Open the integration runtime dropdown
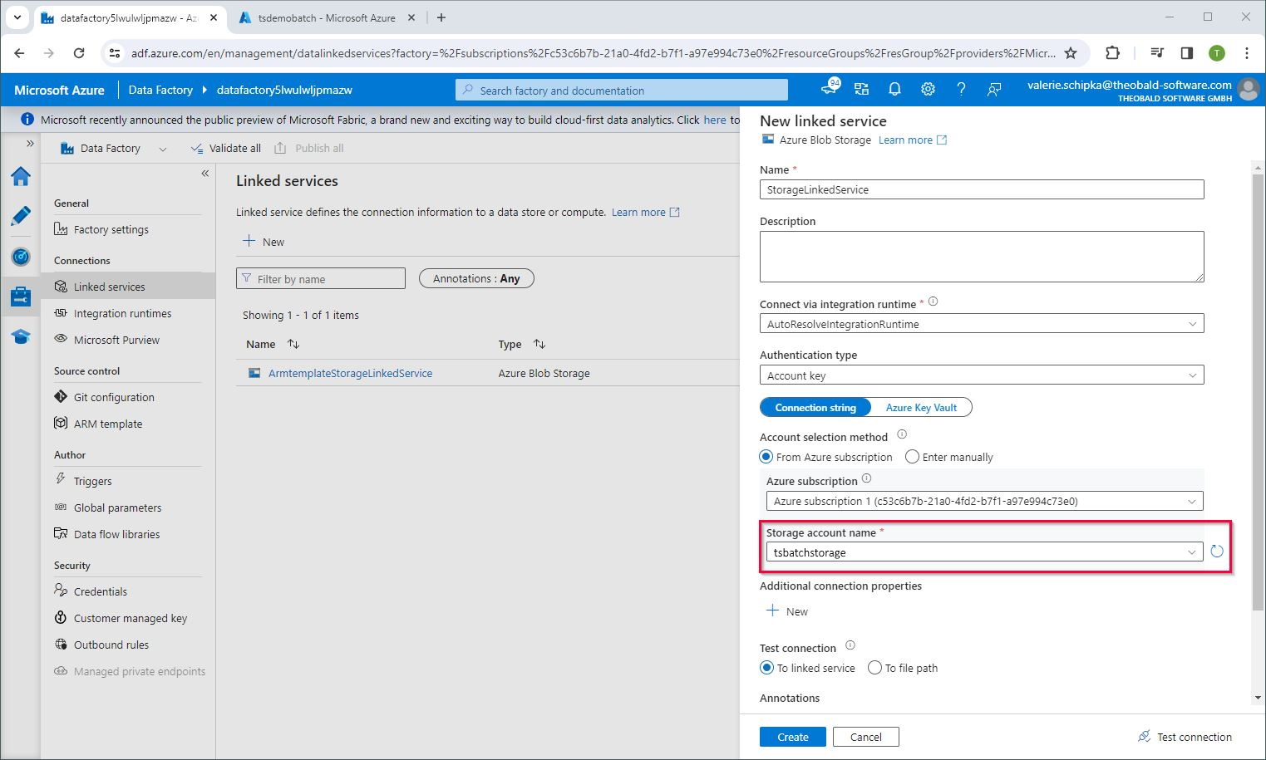 [982, 324]
